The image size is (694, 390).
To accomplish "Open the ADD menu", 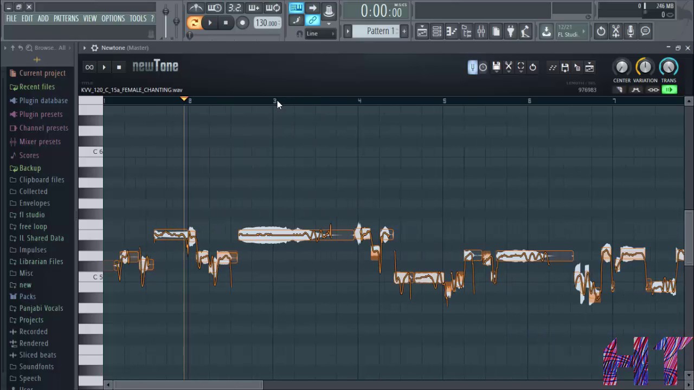I will coord(43,18).
